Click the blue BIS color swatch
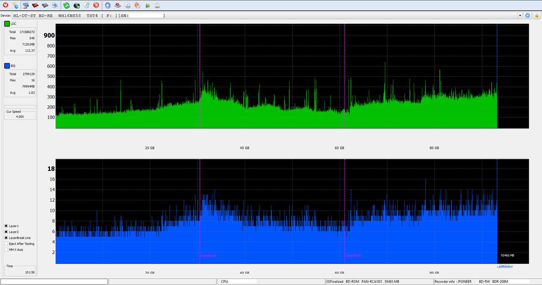The height and width of the screenshot is (285, 542). click(7, 66)
